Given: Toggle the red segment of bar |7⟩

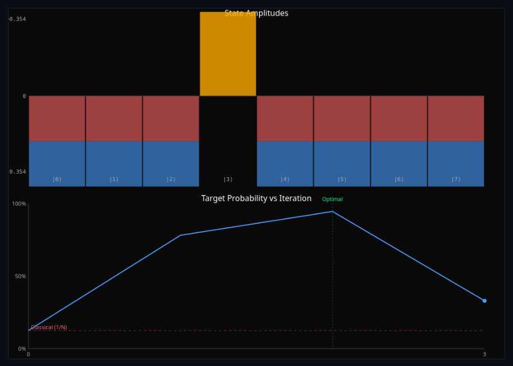Looking at the screenshot, I should (455, 118).
